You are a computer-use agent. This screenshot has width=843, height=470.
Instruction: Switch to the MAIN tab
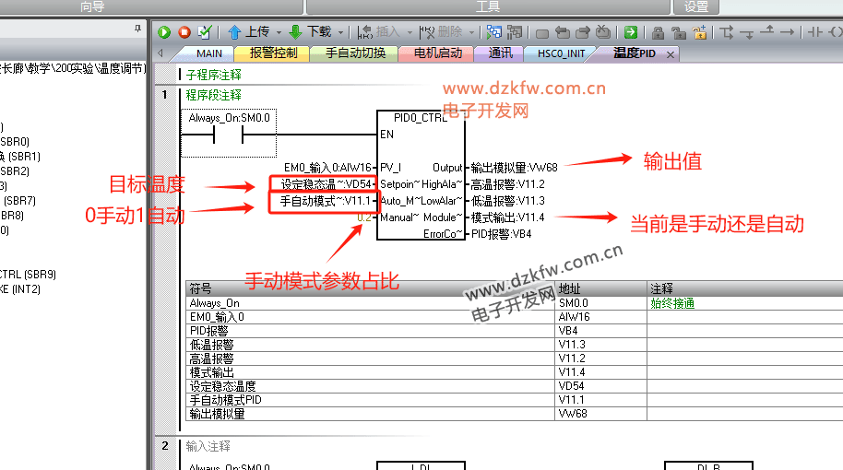(208, 53)
